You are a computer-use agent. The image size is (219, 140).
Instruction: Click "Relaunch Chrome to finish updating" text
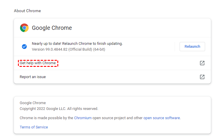[93, 44]
